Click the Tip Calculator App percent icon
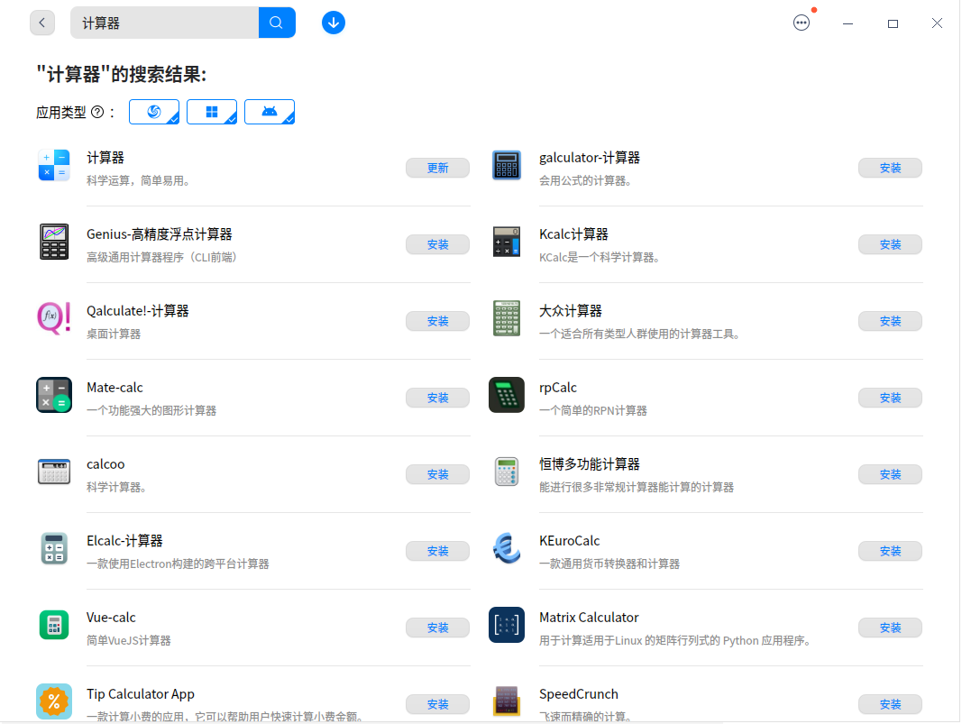This screenshot has width=962, height=724. point(53,701)
